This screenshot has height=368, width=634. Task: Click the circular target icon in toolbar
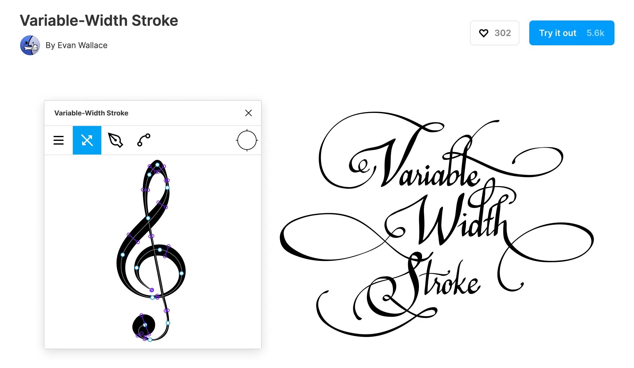[x=247, y=140]
